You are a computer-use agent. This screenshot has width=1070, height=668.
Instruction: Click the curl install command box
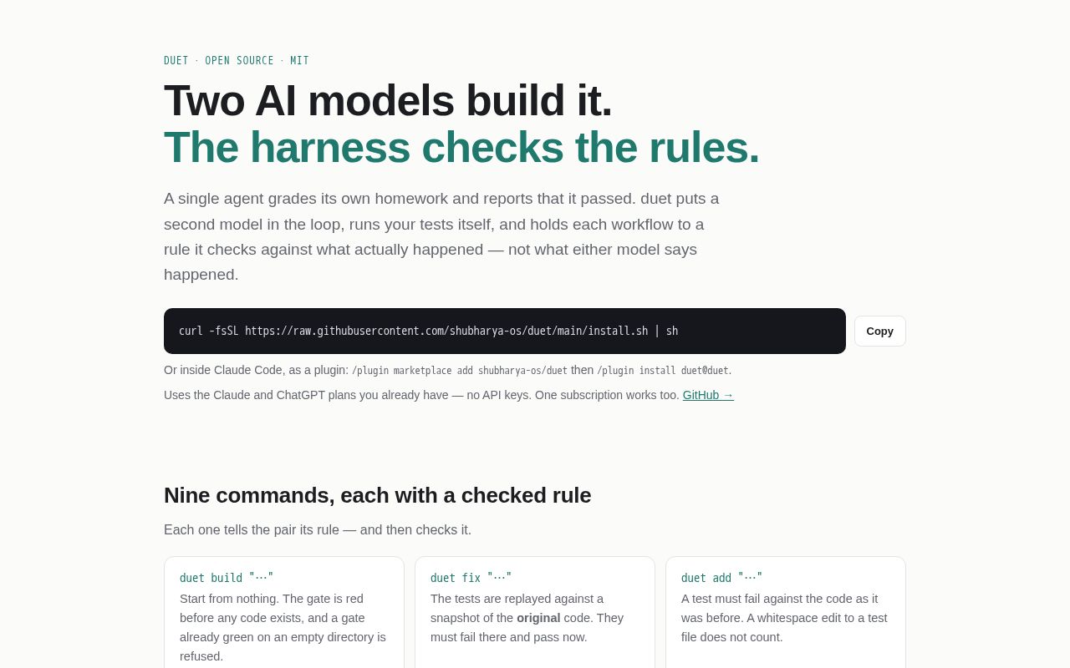click(x=505, y=331)
